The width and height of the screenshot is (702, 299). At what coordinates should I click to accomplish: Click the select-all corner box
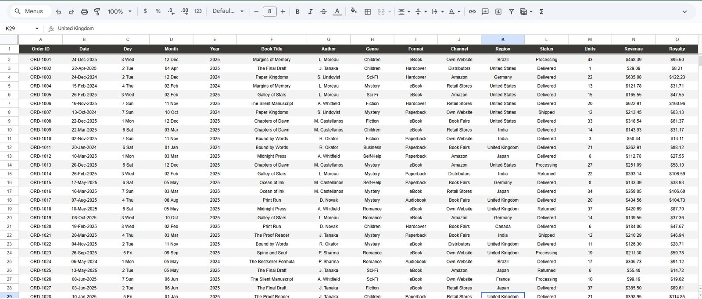9,39
